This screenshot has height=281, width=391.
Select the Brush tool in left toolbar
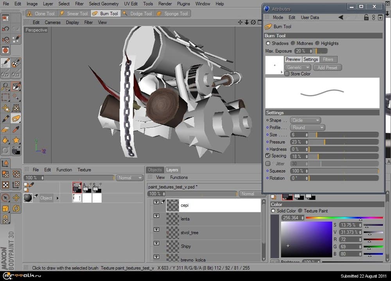coord(5,119)
